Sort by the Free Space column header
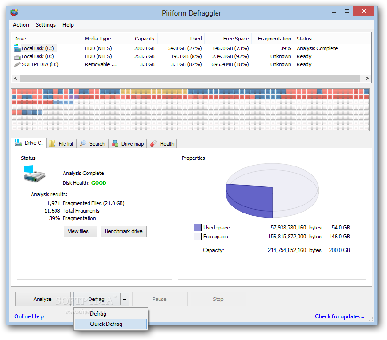 [x=228, y=39]
